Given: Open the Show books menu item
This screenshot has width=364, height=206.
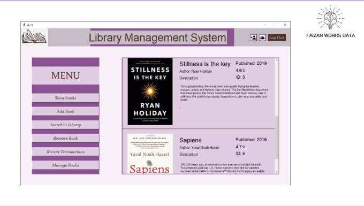Looking at the screenshot, I should coord(65,98).
